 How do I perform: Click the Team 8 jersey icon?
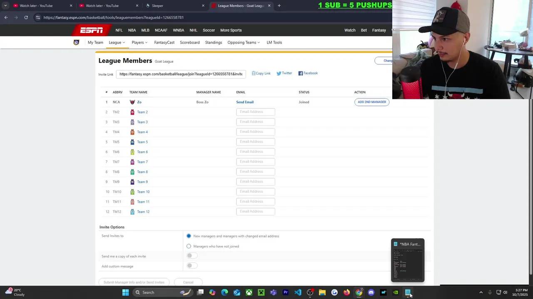pyautogui.click(x=132, y=172)
